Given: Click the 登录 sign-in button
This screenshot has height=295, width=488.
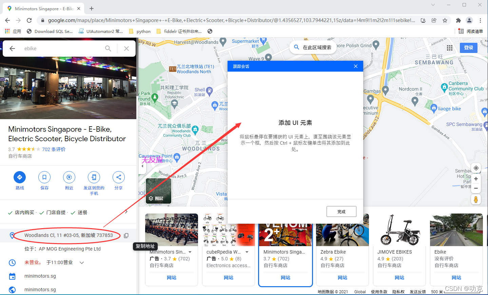Looking at the screenshot, I should click(469, 48).
